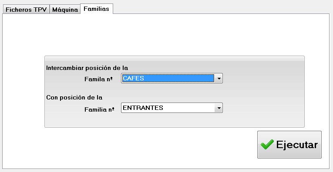Expand the CAFES dropdown arrow
The width and height of the screenshot is (333, 172).
219,78
